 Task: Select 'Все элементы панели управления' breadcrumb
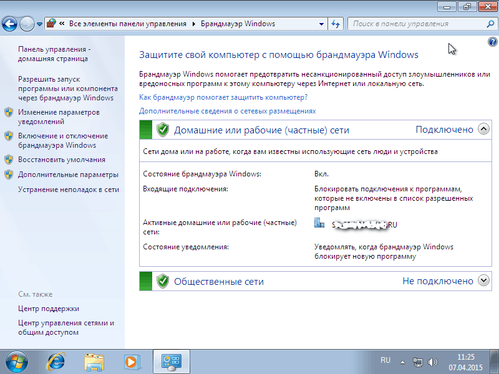128,24
